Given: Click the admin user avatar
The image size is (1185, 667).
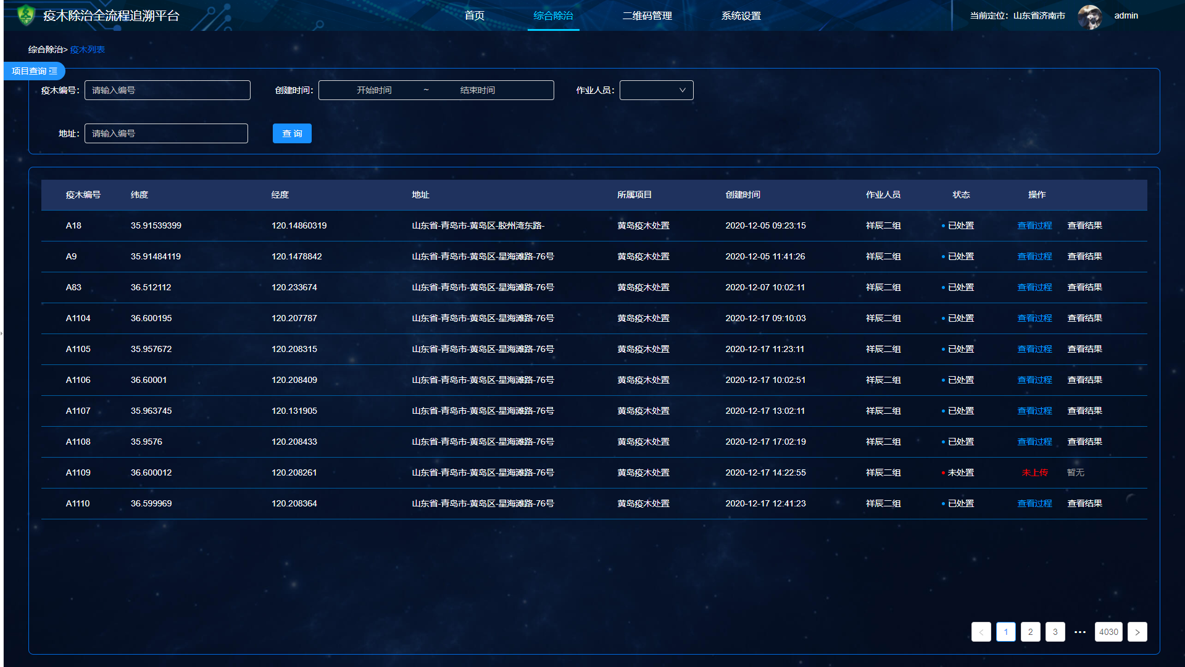Looking at the screenshot, I should click(1090, 16).
